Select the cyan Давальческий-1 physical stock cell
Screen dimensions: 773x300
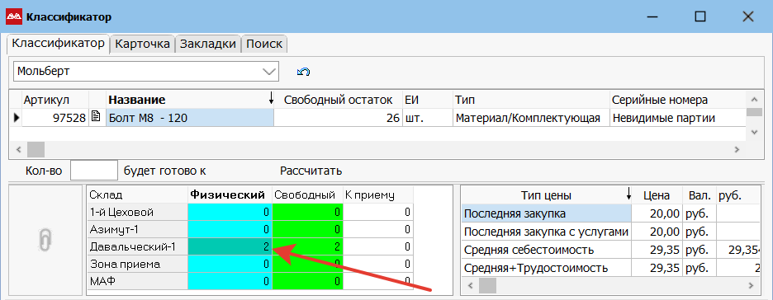point(230,247)
